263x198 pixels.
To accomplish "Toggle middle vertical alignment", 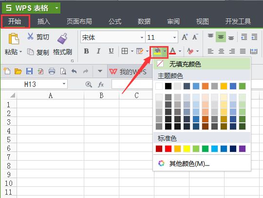I will 221,37.
